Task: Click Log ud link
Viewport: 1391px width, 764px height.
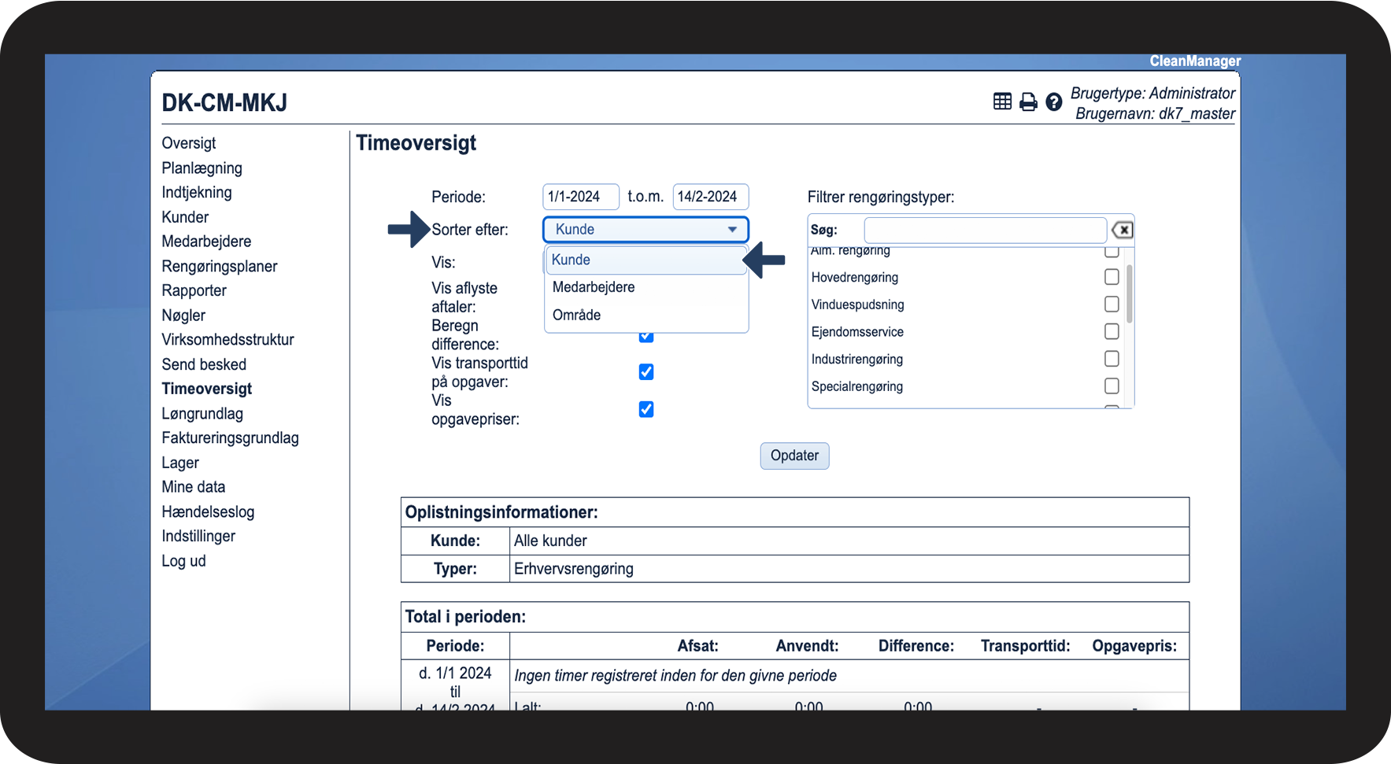Action: click(x=183, y=561)
